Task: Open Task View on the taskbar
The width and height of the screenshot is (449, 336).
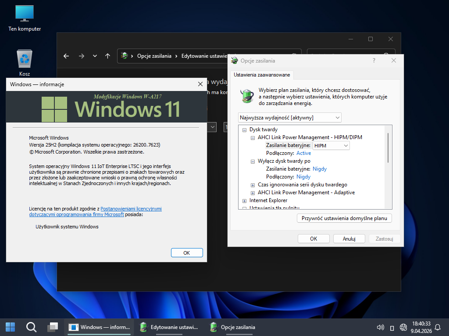Action: [x=53, y=327]
